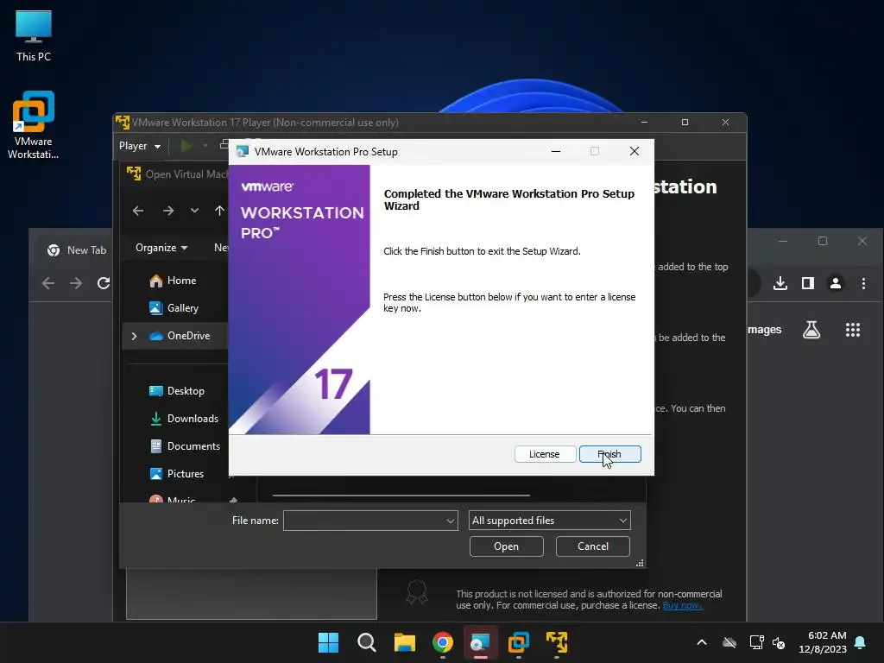
Task: Open the clock showing 6:02 AM
Action: click(823, 642)
